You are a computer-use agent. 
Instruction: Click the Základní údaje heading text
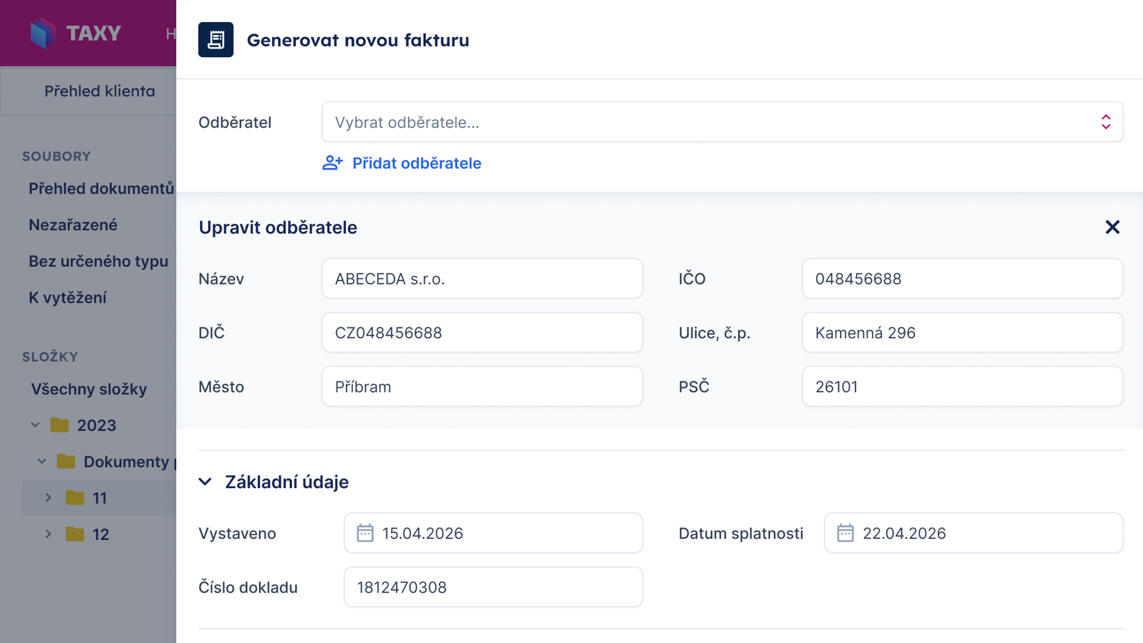(x=286, y=482)
